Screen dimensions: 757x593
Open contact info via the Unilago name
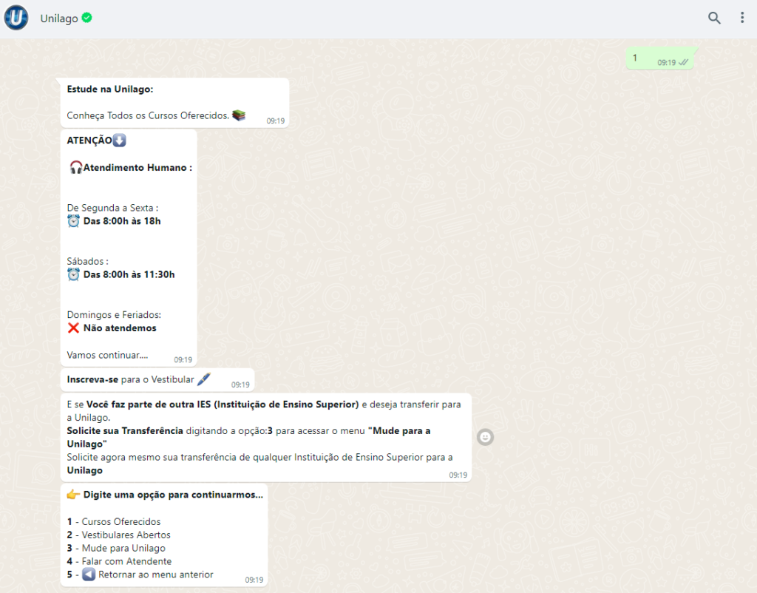point(59,18)
